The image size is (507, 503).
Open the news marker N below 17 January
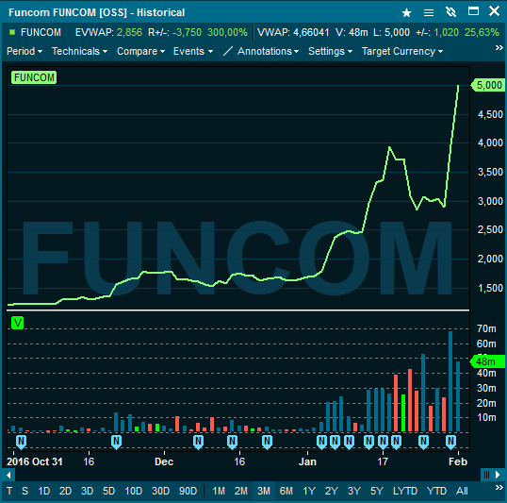tap(383, 442)
